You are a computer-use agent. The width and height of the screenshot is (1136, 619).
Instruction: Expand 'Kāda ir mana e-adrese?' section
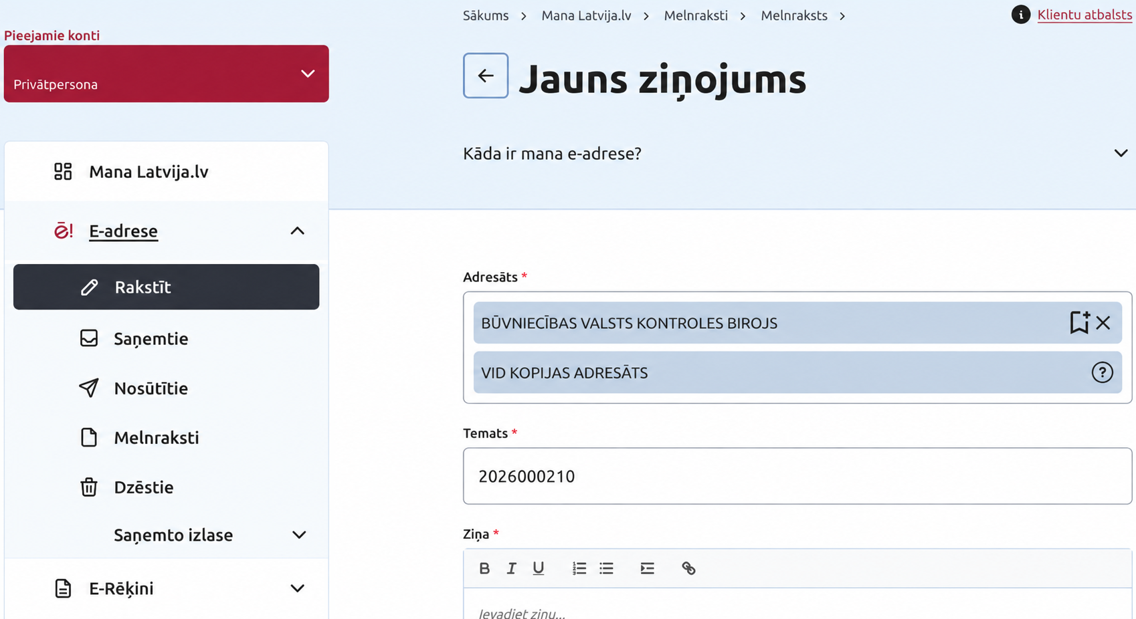coord(1121,153)
